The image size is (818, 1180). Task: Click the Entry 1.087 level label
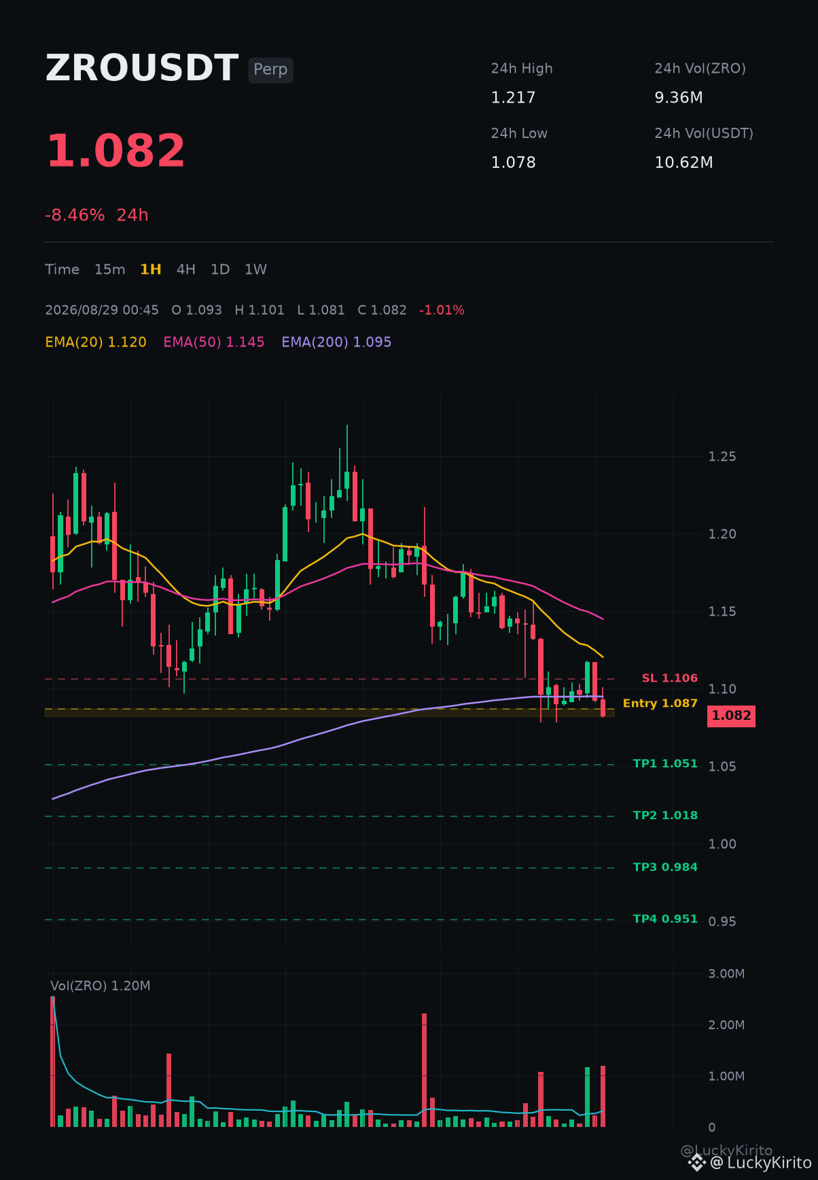tap(660, 704)
